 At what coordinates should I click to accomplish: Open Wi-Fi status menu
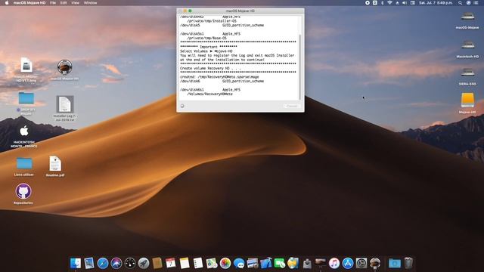tap(389, 3)
